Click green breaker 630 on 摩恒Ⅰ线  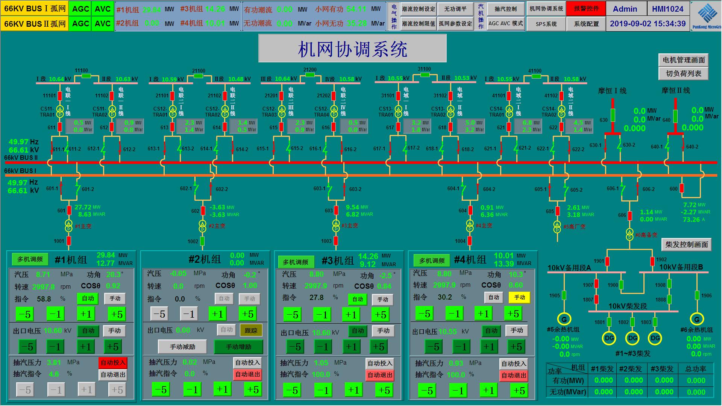(x=613, y=115)
